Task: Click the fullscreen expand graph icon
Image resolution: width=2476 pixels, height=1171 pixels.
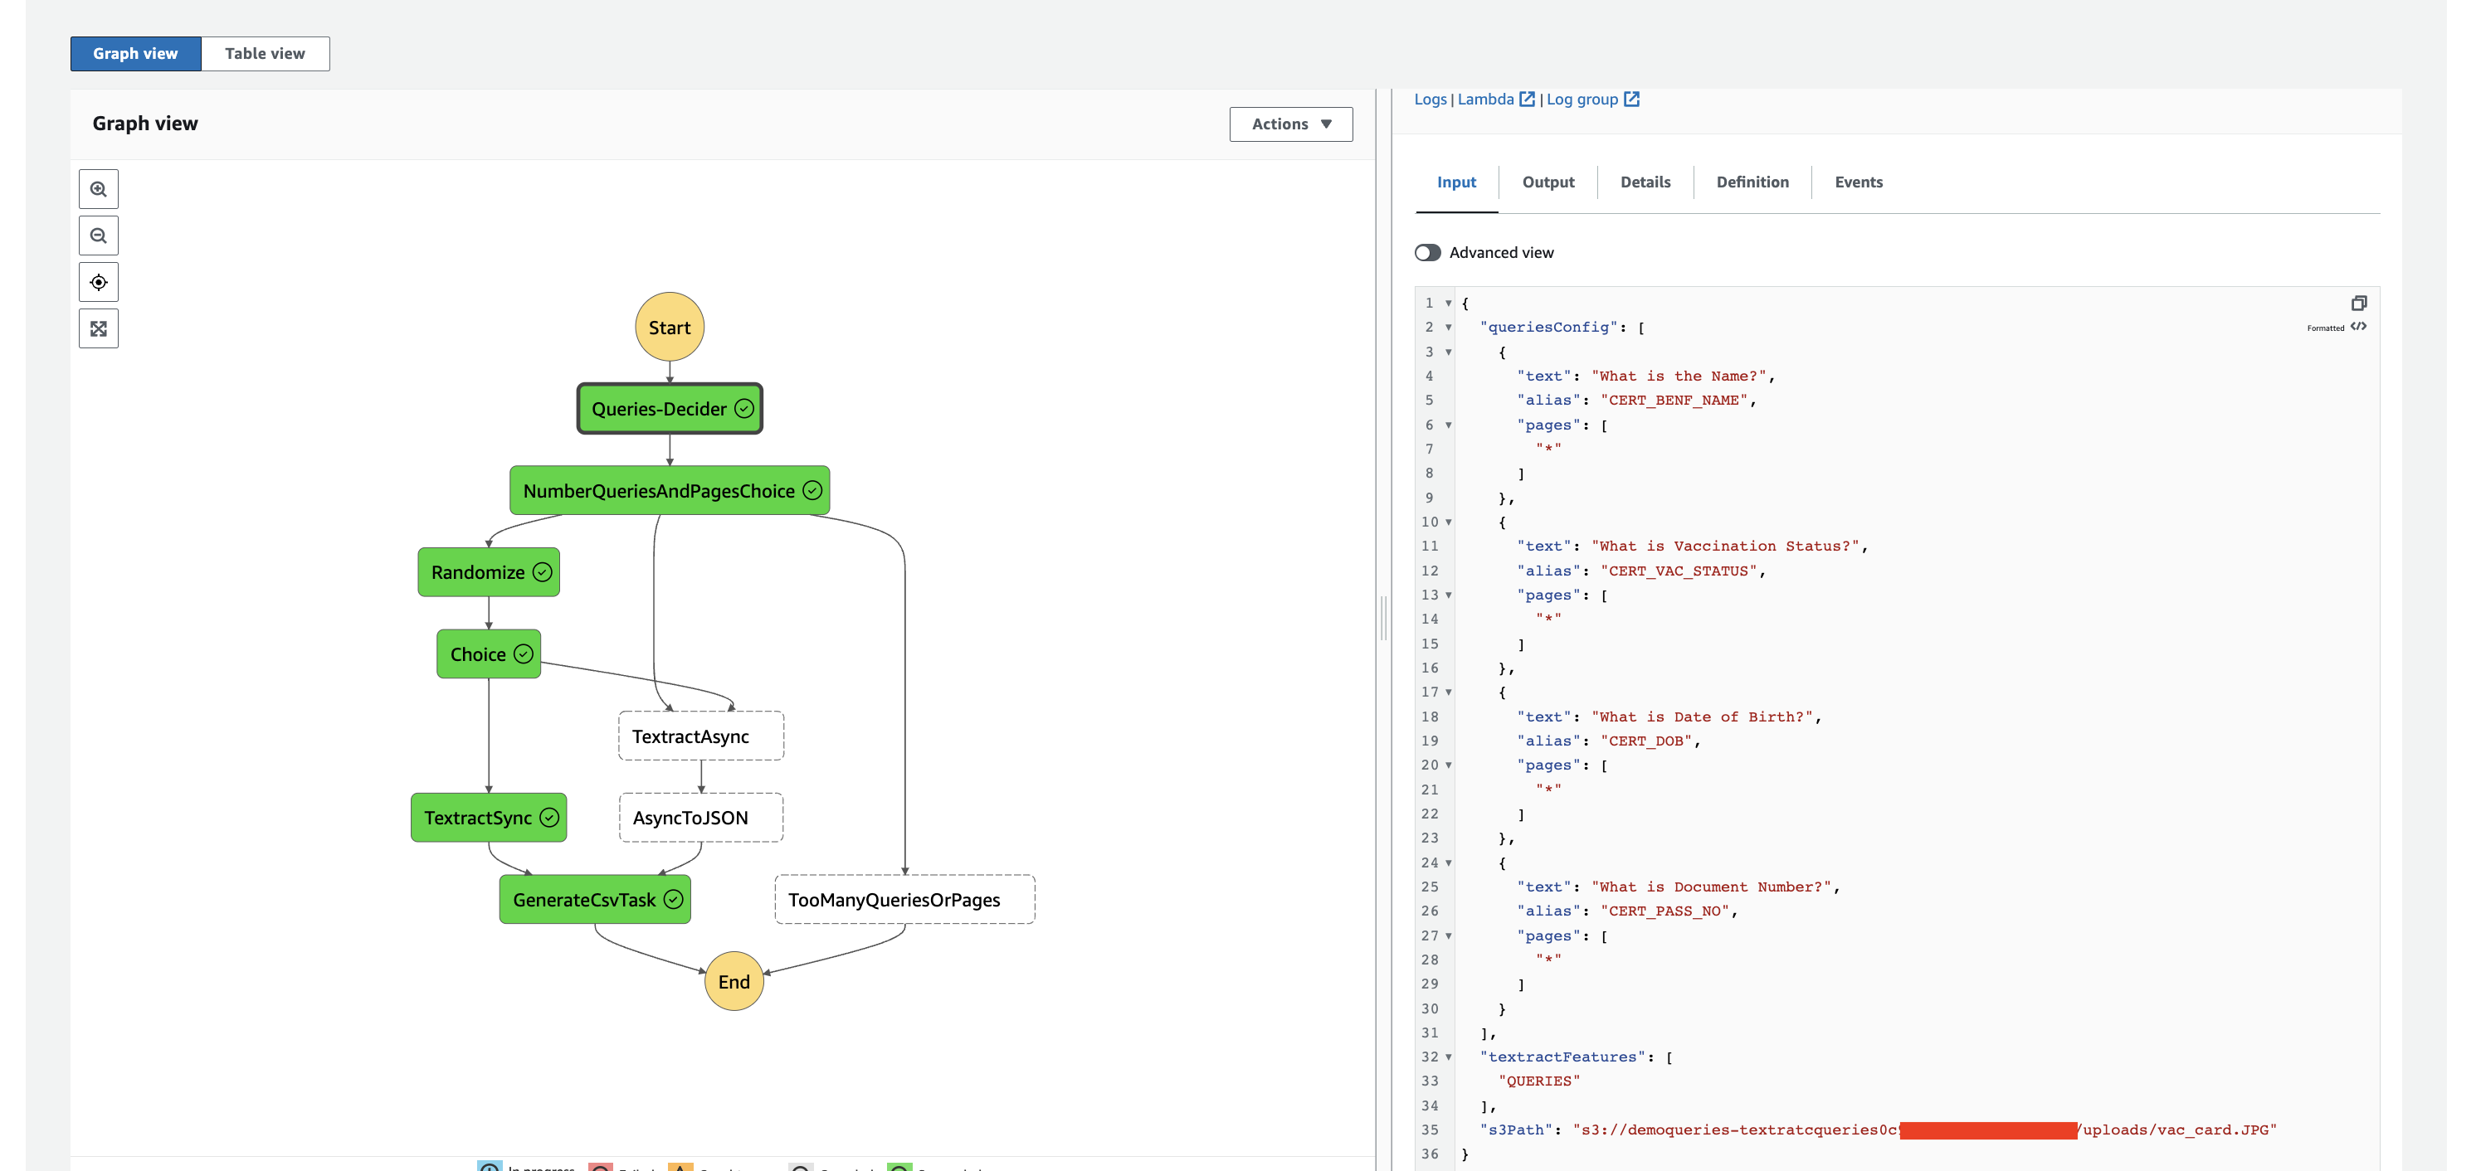Action: pyautogui.click(x=98, y=328)
